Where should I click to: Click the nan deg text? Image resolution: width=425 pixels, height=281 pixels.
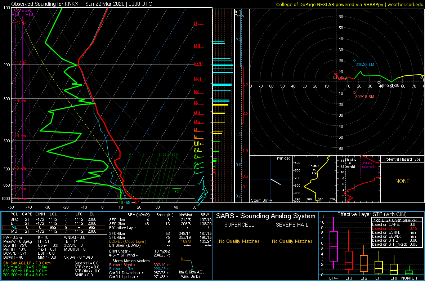coord(283,158)
